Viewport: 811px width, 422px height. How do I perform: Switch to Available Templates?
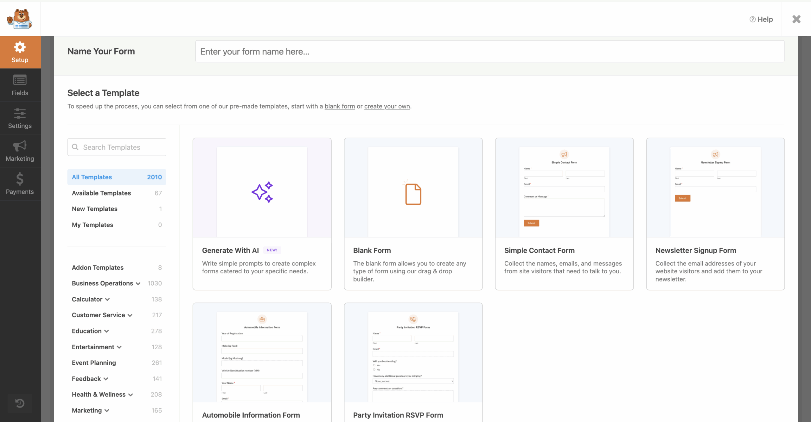tap(101, 193)
